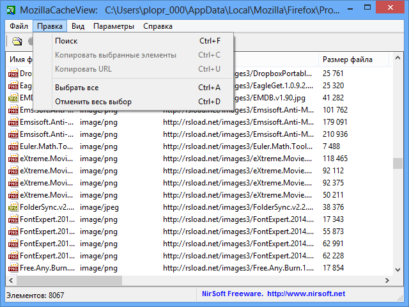Open the Вид menu

pyautogui.click(x=78, y=26)
